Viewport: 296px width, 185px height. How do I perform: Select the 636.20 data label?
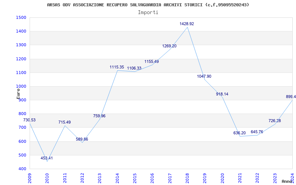[239, 133]
